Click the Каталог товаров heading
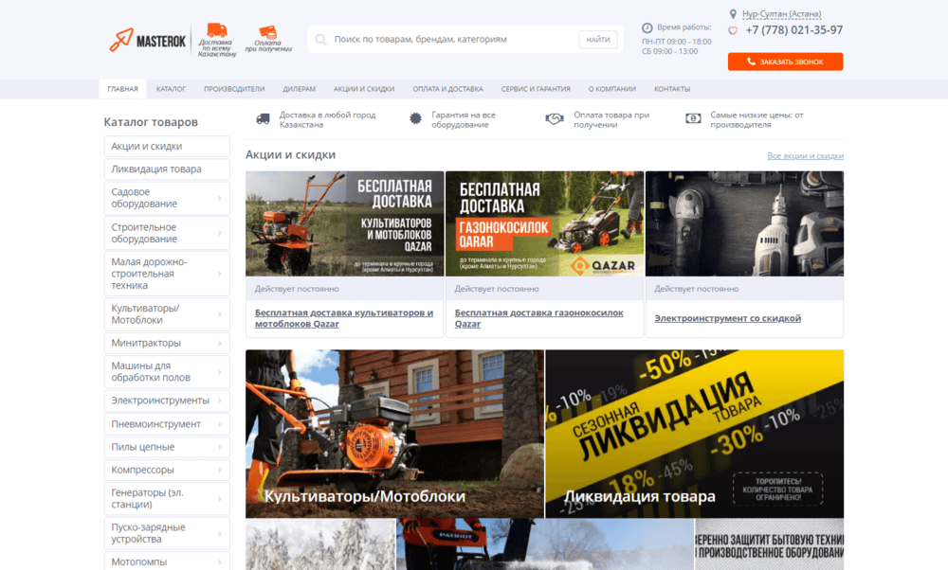This screenshot has width=948, height=570. tap(151, 122)
